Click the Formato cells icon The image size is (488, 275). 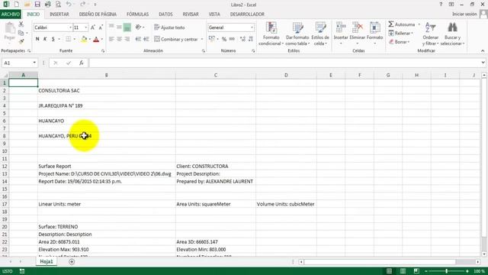pyautogui.click(x=374, y=27)
